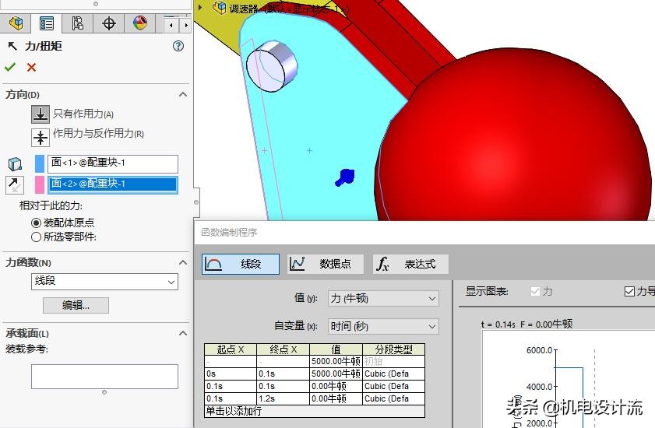Open help for Force/Torque

pos(178,46)
